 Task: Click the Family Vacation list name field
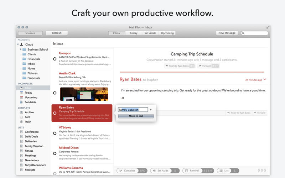click(133, 110)
